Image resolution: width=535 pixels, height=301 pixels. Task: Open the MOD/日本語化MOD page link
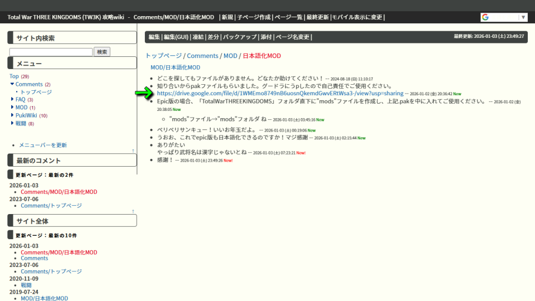[176, 67]
